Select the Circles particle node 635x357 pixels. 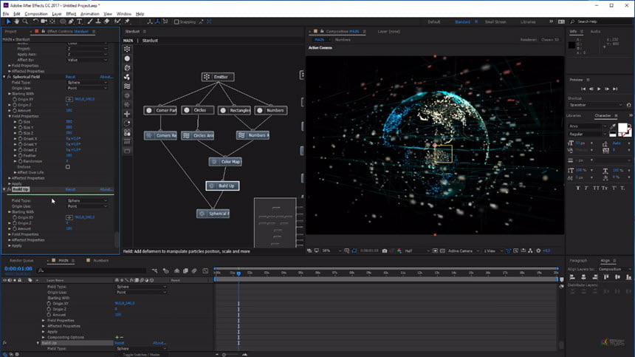pos(198,110)
